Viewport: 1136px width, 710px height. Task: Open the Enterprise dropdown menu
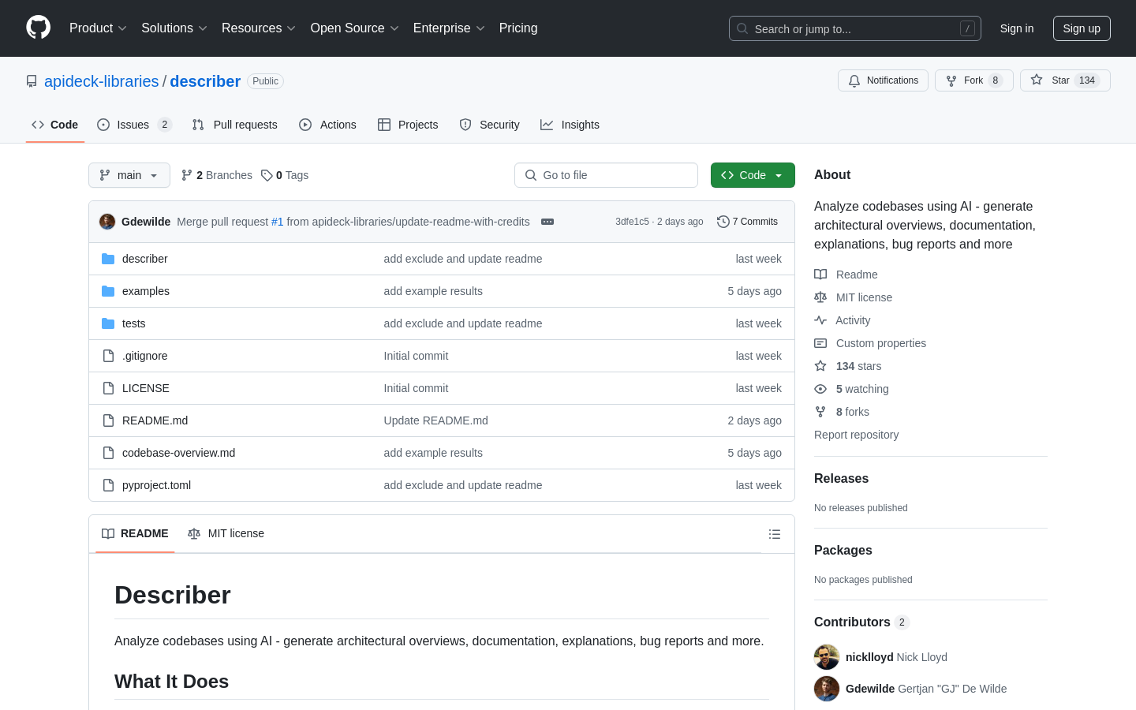pyautogui.click(x=449, y=28)
